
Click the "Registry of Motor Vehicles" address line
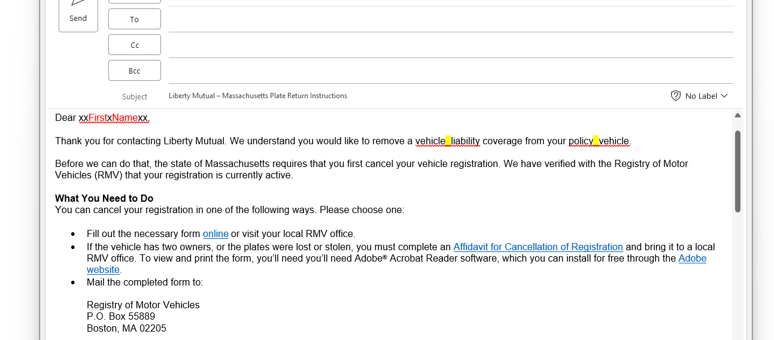tap(143, 305)
